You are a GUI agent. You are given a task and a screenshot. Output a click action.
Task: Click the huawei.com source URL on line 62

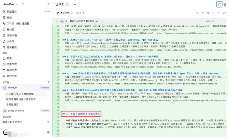103,67
